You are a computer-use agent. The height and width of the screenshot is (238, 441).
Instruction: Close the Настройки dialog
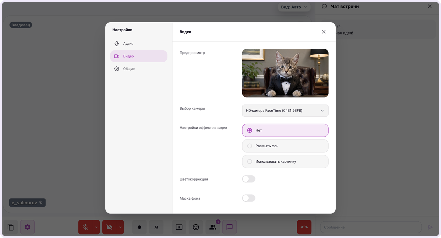323,32
